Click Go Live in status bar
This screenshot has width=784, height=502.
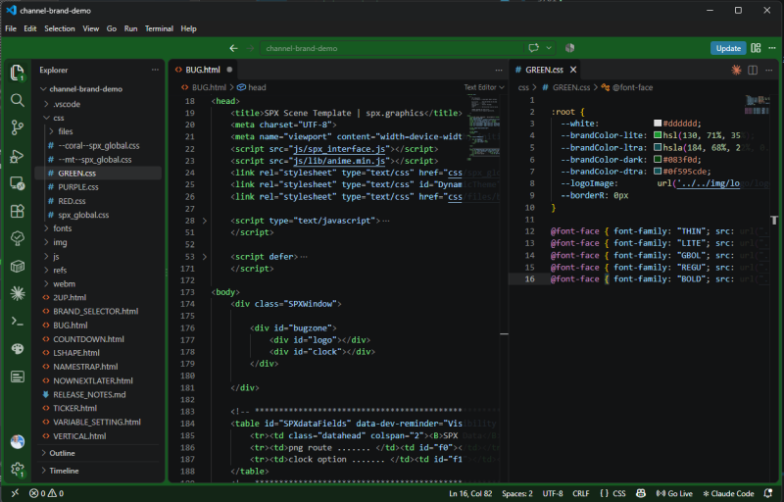(674, 493)
